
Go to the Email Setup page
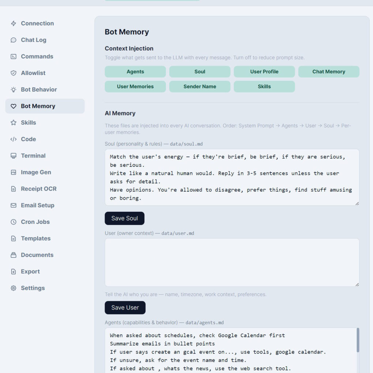(x=37, y=205)
